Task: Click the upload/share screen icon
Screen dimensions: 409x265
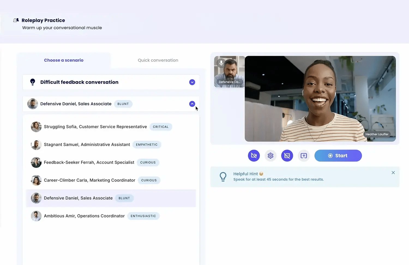Action: tap(304, 156)
